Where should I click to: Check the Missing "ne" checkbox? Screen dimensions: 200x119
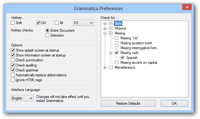[116, 38]
